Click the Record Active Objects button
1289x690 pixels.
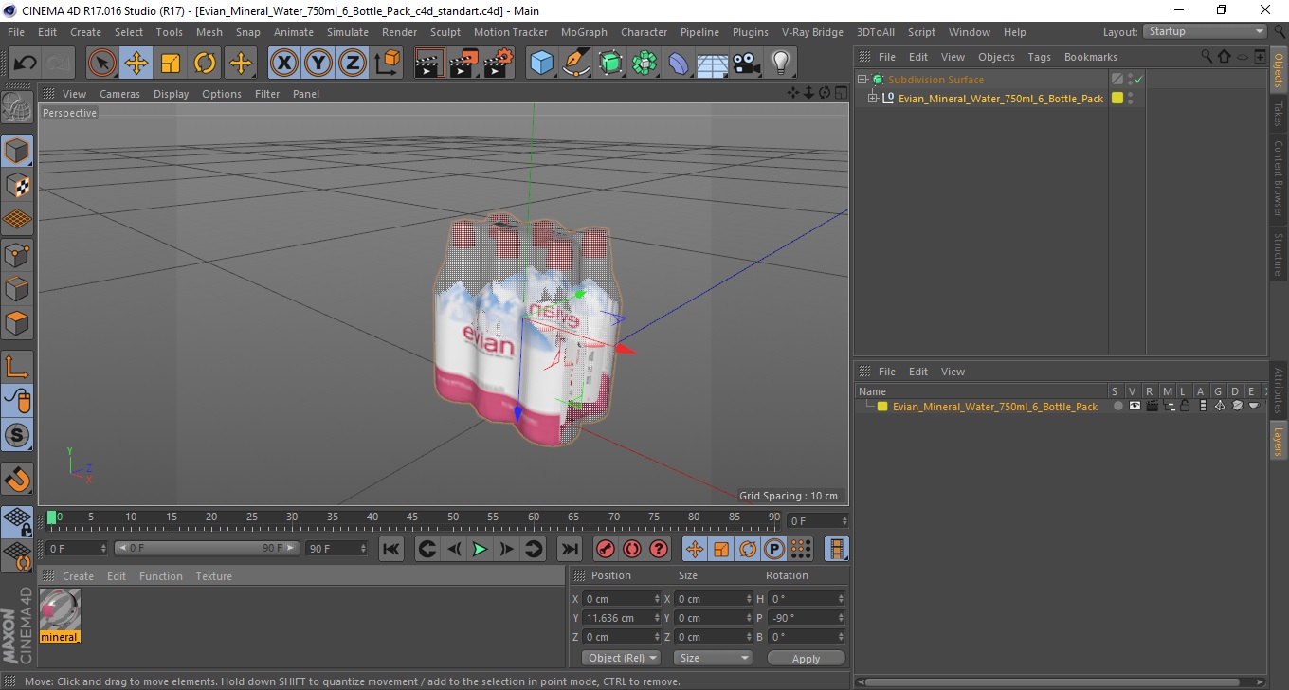coord(605,549)
